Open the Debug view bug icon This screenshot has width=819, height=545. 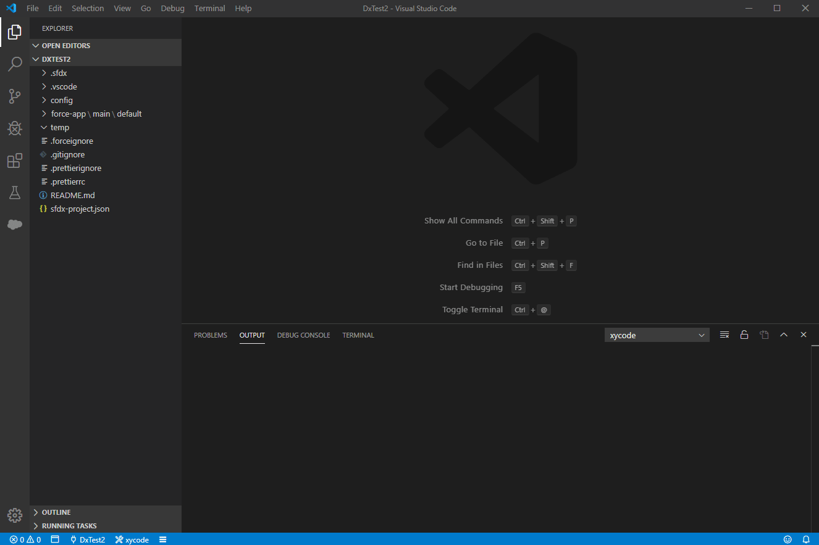[x=15, y=128]
